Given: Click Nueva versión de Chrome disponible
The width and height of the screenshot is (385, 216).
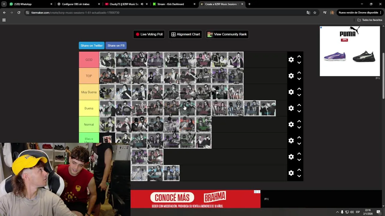Looking at the screenshot, I should [358, 13].
